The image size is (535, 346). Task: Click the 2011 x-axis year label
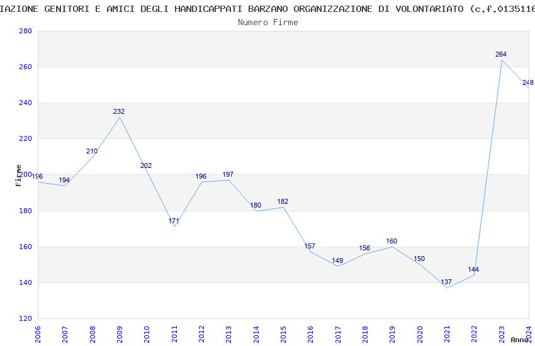tap(174, 335)
